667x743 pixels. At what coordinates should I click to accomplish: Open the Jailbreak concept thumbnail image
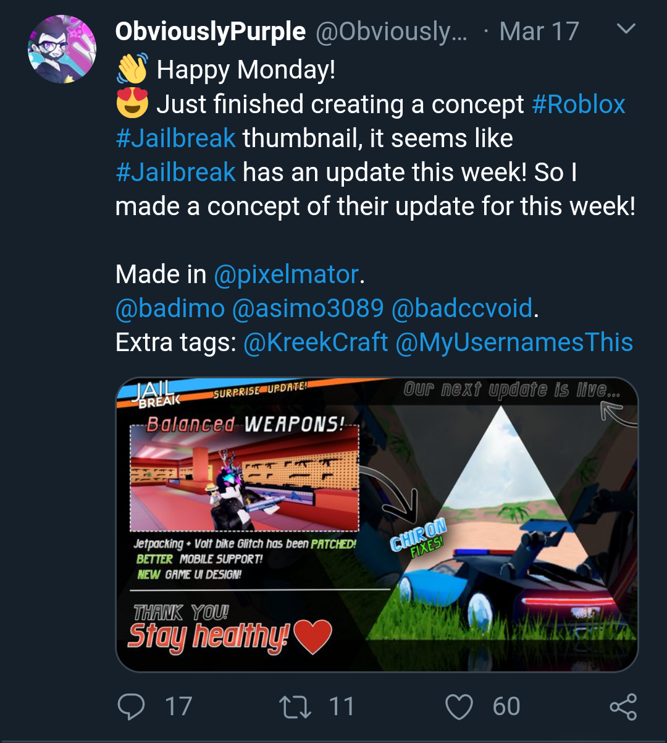377,524
